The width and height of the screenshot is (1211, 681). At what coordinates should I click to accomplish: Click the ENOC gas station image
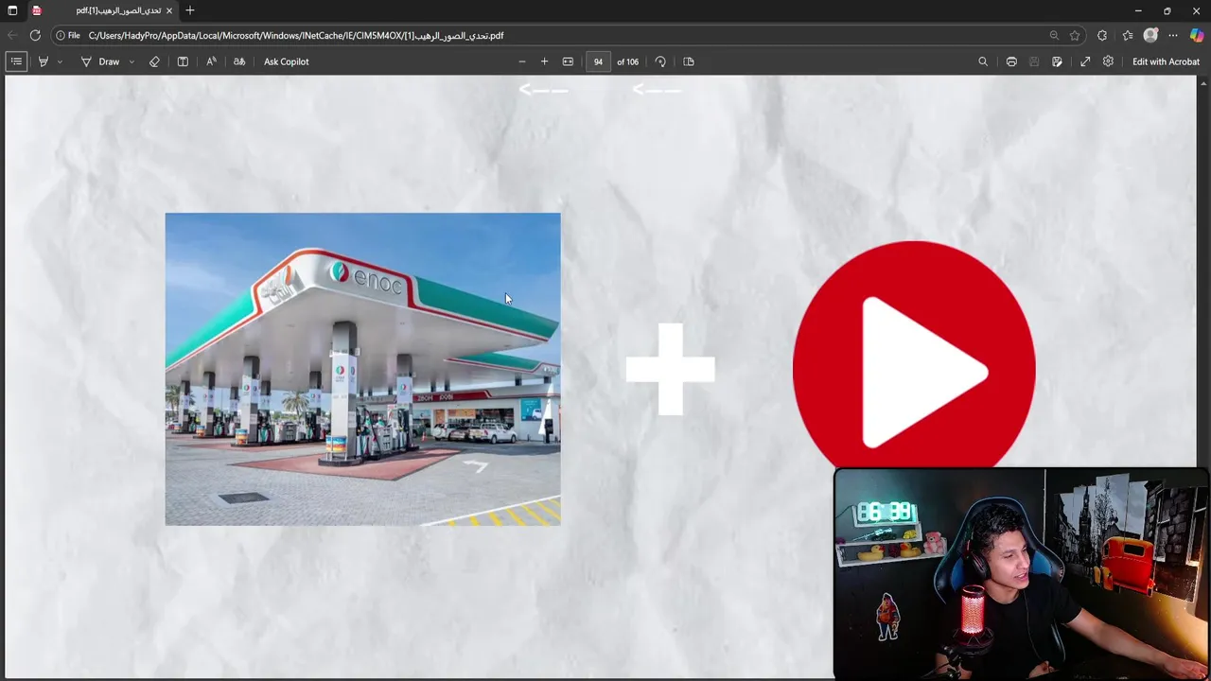362,369
